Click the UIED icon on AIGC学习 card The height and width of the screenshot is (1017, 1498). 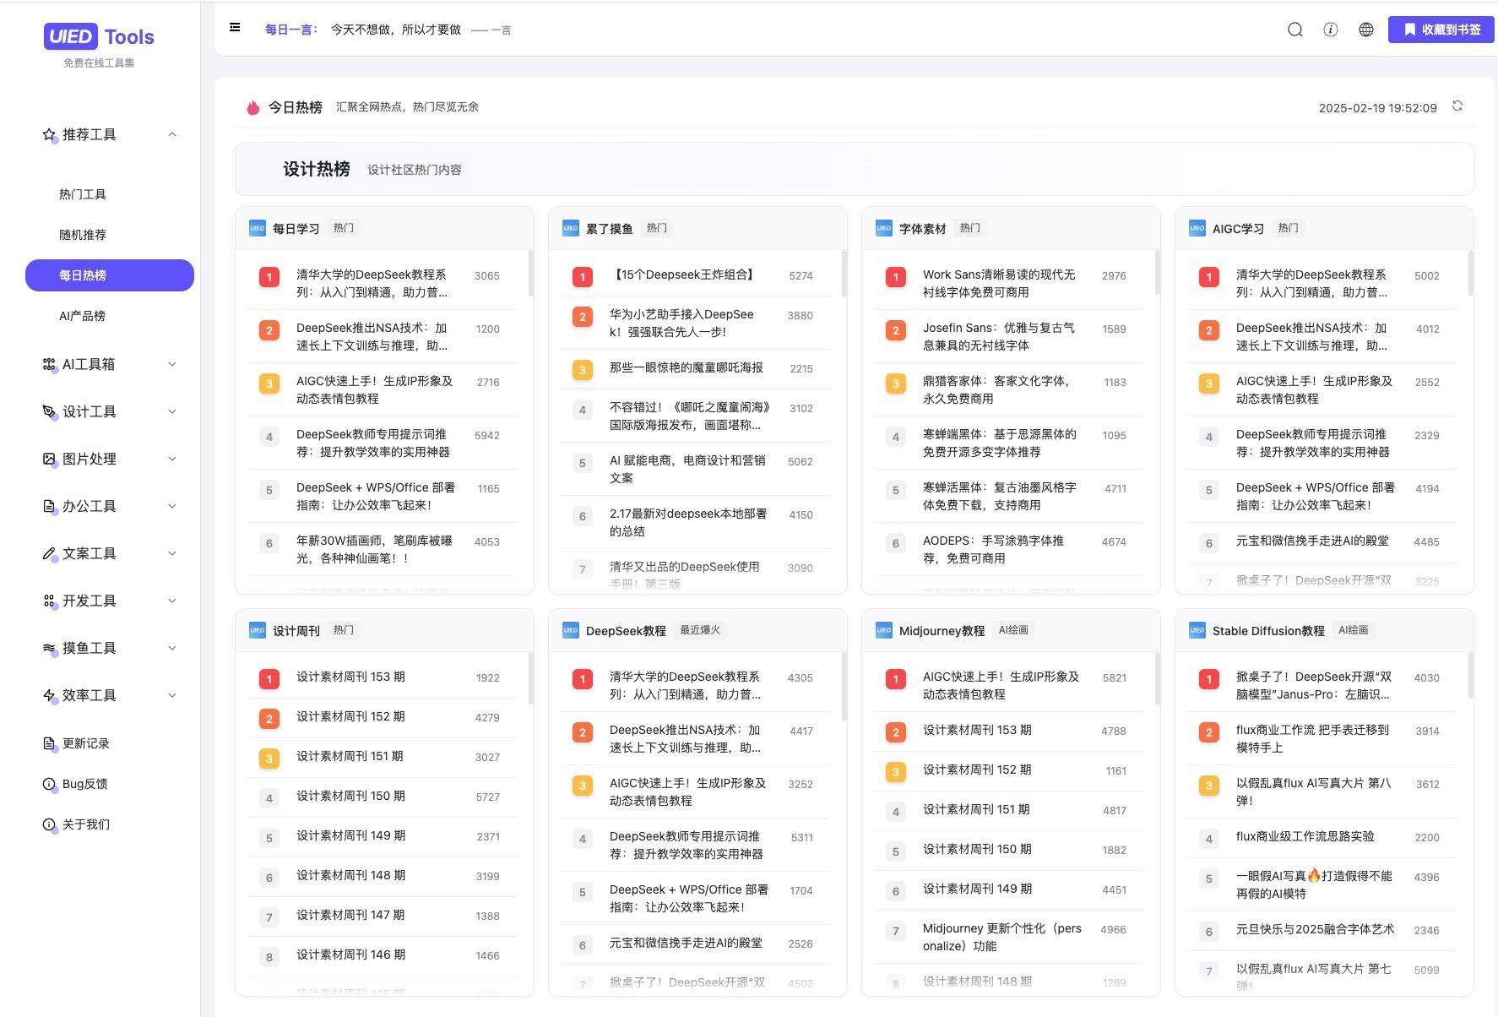(1197, 228)
